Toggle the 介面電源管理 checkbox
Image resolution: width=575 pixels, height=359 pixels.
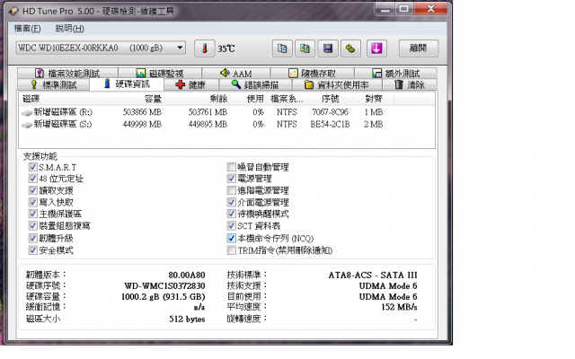[x=231, y=202]
